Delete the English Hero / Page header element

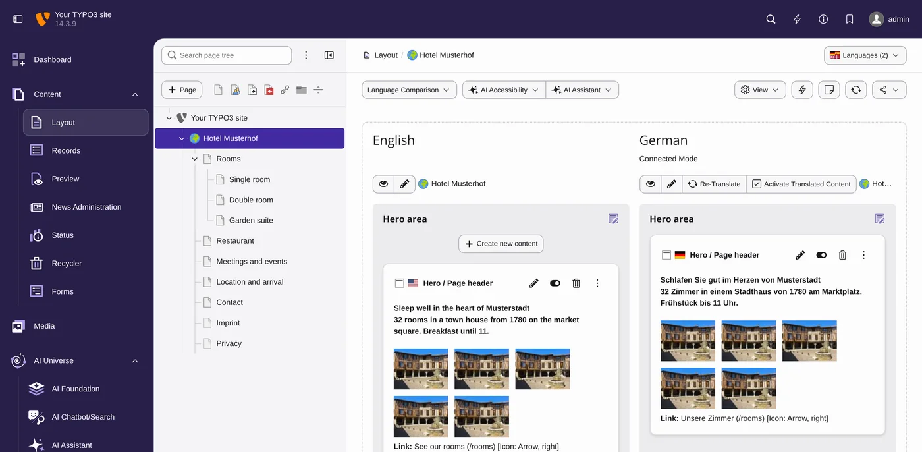point(576,283)
